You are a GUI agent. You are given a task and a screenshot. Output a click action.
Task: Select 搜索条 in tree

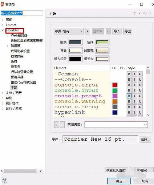16,67
